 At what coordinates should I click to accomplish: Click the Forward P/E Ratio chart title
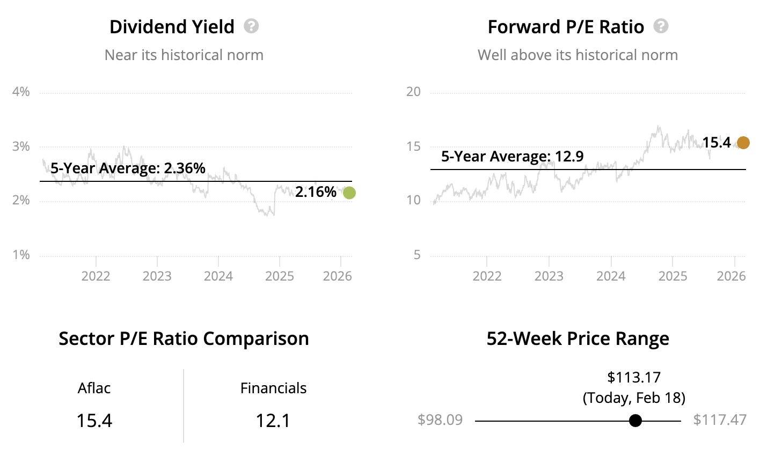point(566,27)
